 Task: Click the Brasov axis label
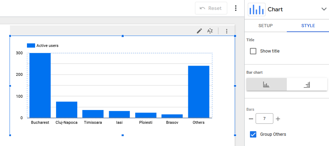[x=172, y=123]
